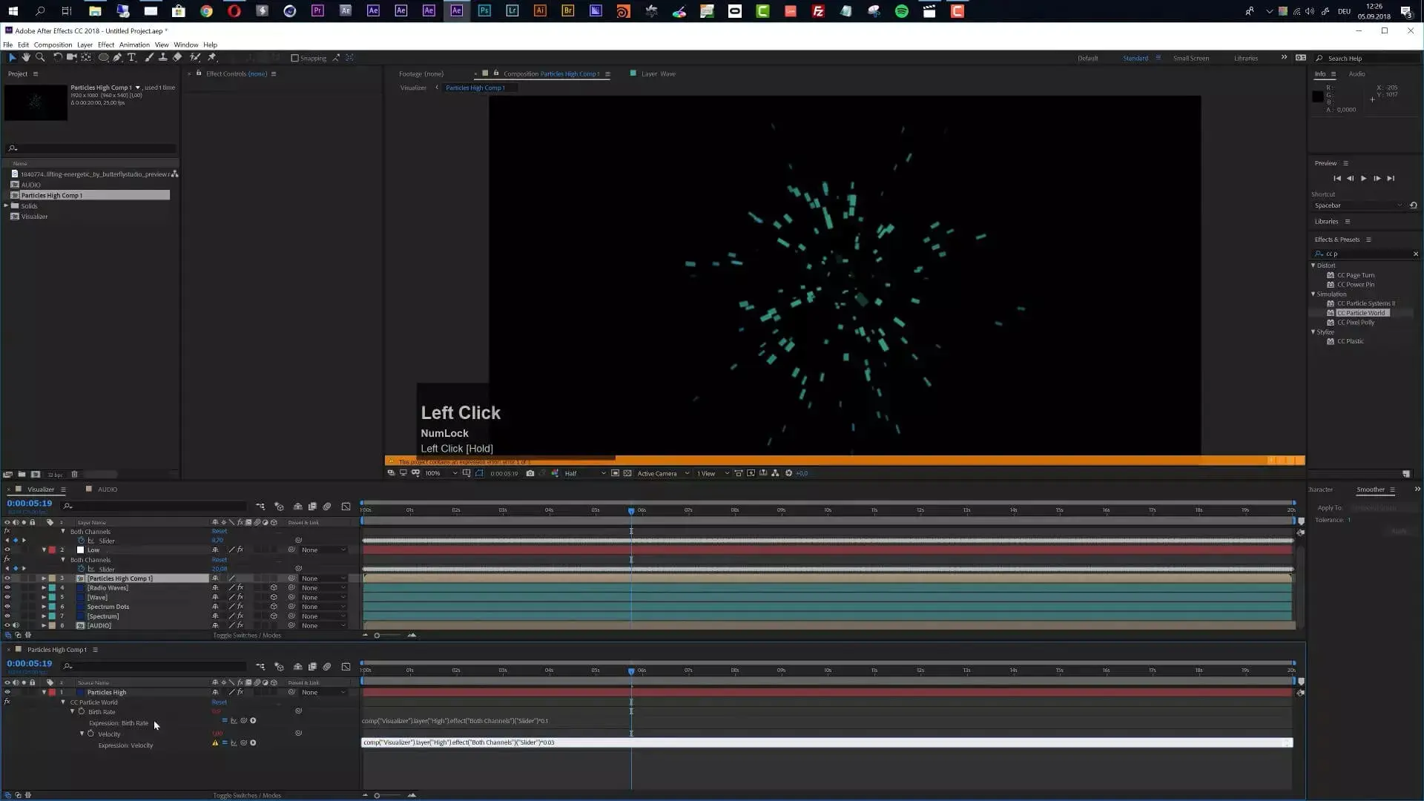Select the Roto Brush tool
This screenshot has width=1424, height=801.
point(195,57)
